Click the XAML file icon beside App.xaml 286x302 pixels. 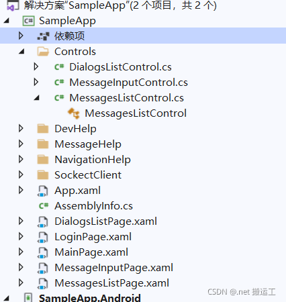coord(42,191)
